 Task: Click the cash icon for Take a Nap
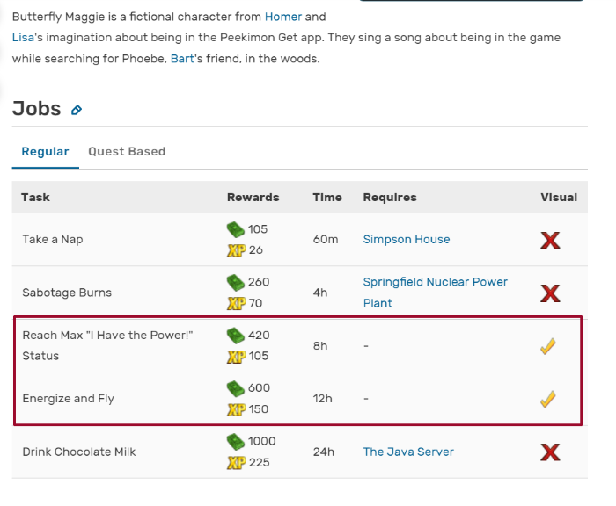pos(236,229)
